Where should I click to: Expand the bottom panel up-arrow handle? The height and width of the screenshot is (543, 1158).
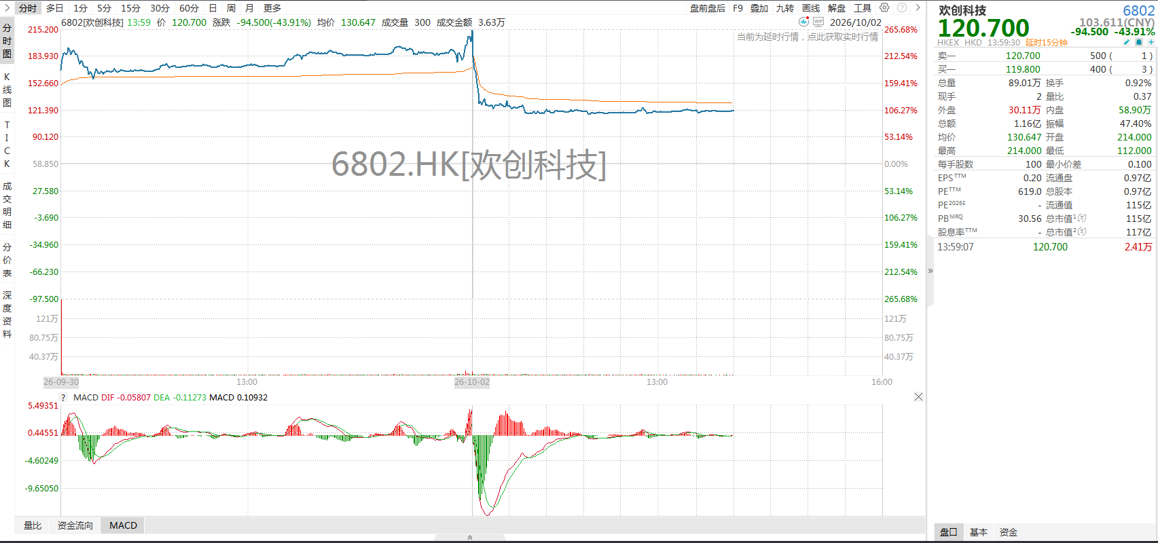coord(470,538)
